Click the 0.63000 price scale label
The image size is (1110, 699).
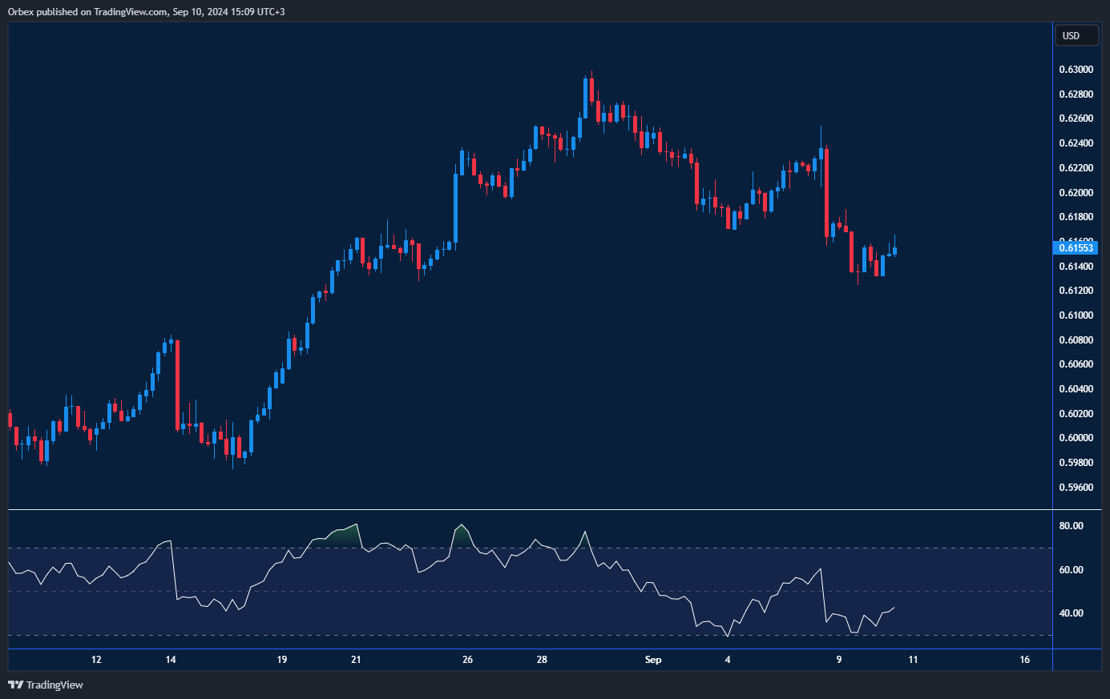pyautogui.click(x=1076, y=70)
